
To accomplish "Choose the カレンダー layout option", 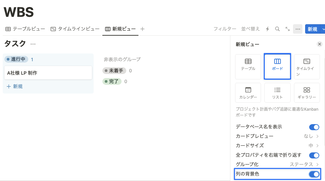I will pos(248,93).
